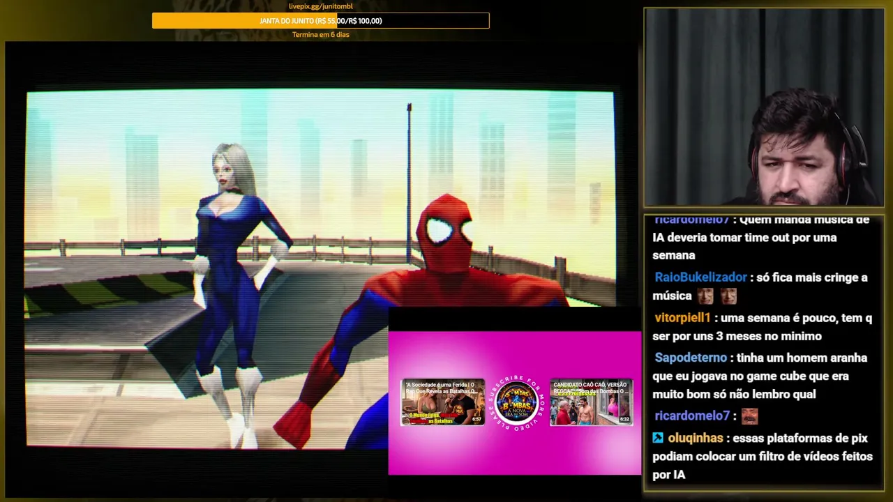This screenshot has width=893, height=502.
Task: Click the first face emote in RaioBukelizador's message
Action: [x=705, y=296]
